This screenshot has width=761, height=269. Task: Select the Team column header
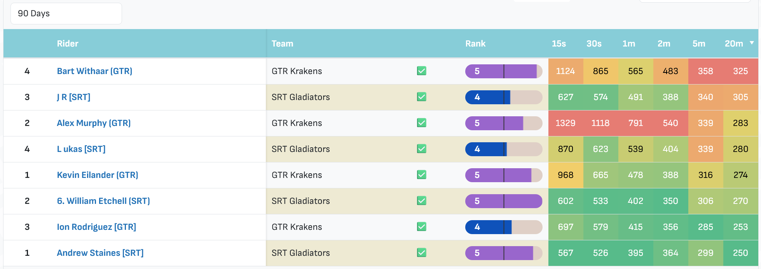(282, 44)
